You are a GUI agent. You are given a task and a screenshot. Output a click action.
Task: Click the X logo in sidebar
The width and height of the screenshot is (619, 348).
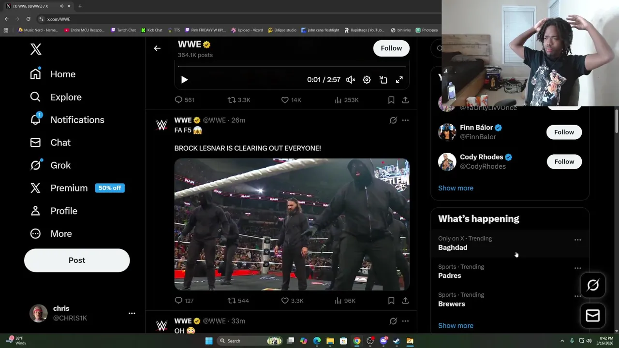point(36,49)
